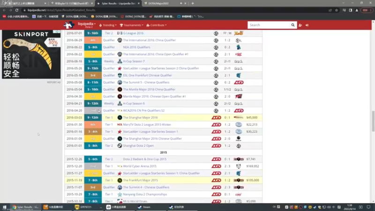Click 2nd placement in WCA2016 row
This screenshot has height=211, width=375.
(x=93, y=111)
